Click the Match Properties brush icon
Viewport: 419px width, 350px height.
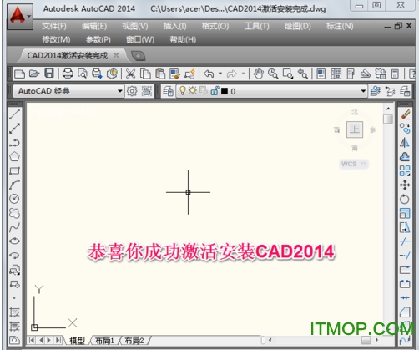175,74
